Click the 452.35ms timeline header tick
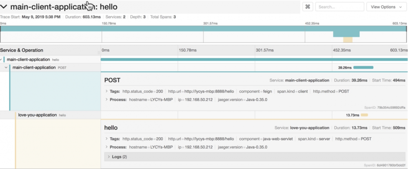Viewport: 408px width, 169px height. [x=341, y=50]
